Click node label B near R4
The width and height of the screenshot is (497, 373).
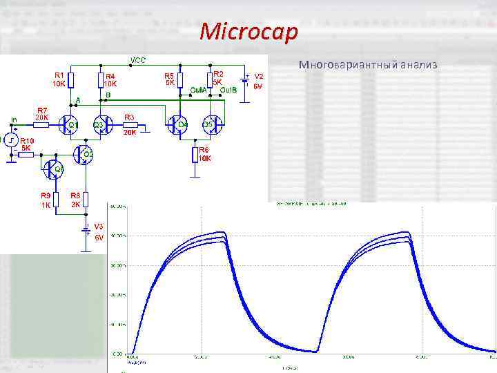coord(108,95)
